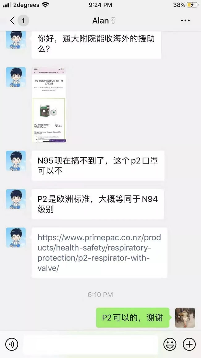Tap the green bubble saying P2可以的，谢谢
The image size is (201, 358).
coord(133,318)
